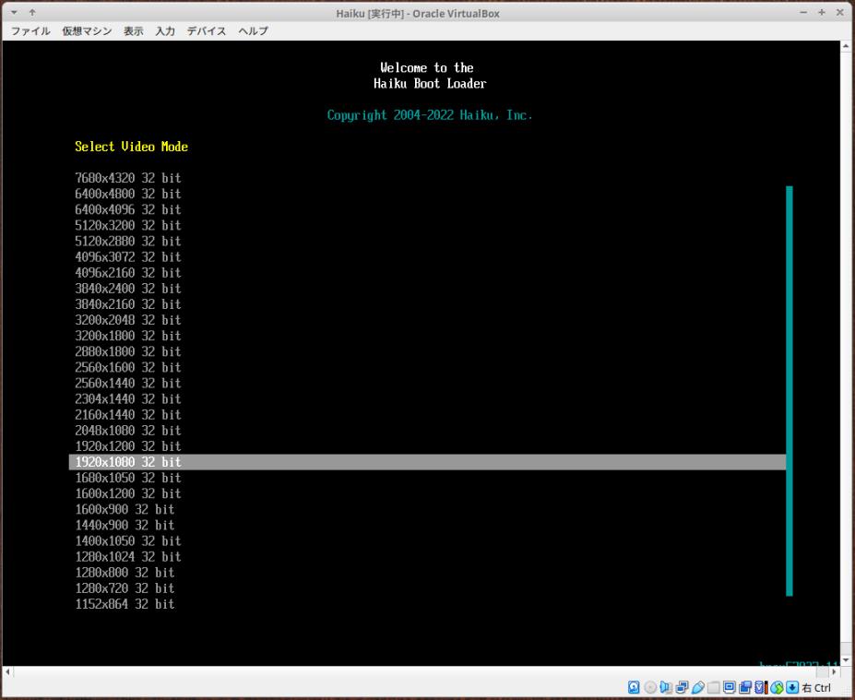Image resolution: width=855 pixels, height=700 pixels.
Task: Select 2048x1080 32 bit mode
Action: 127,432
